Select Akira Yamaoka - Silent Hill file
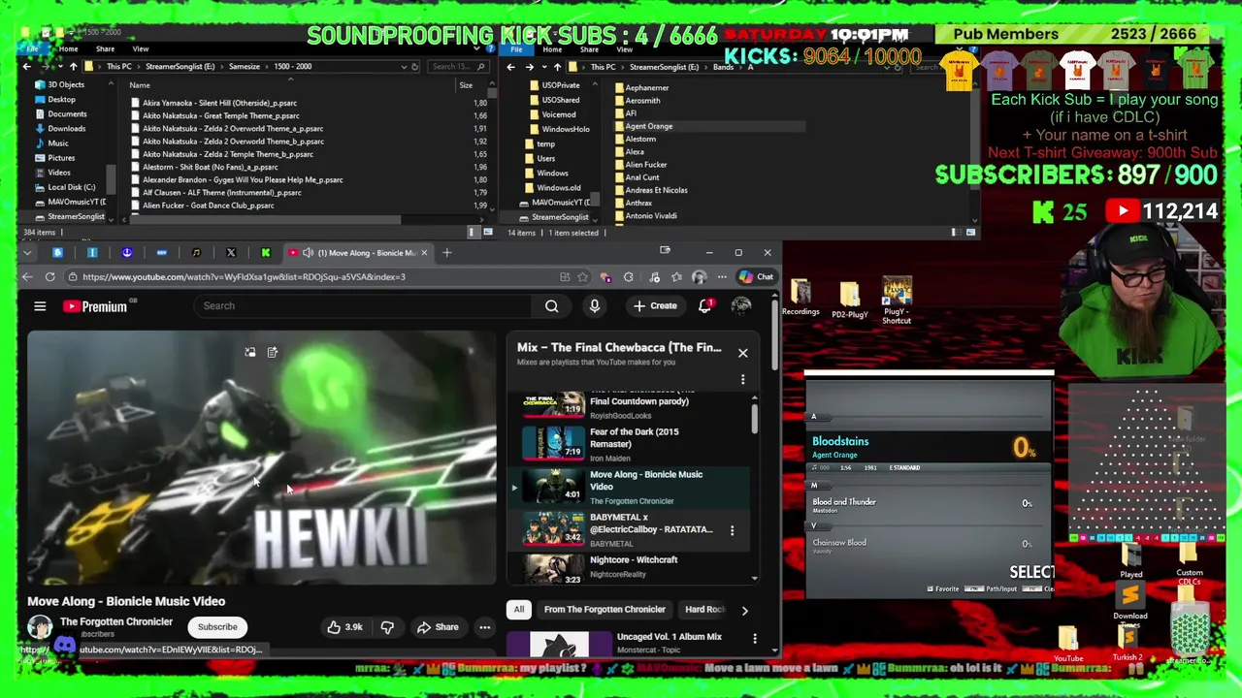Screen dimensions: 1242x698 219,103
